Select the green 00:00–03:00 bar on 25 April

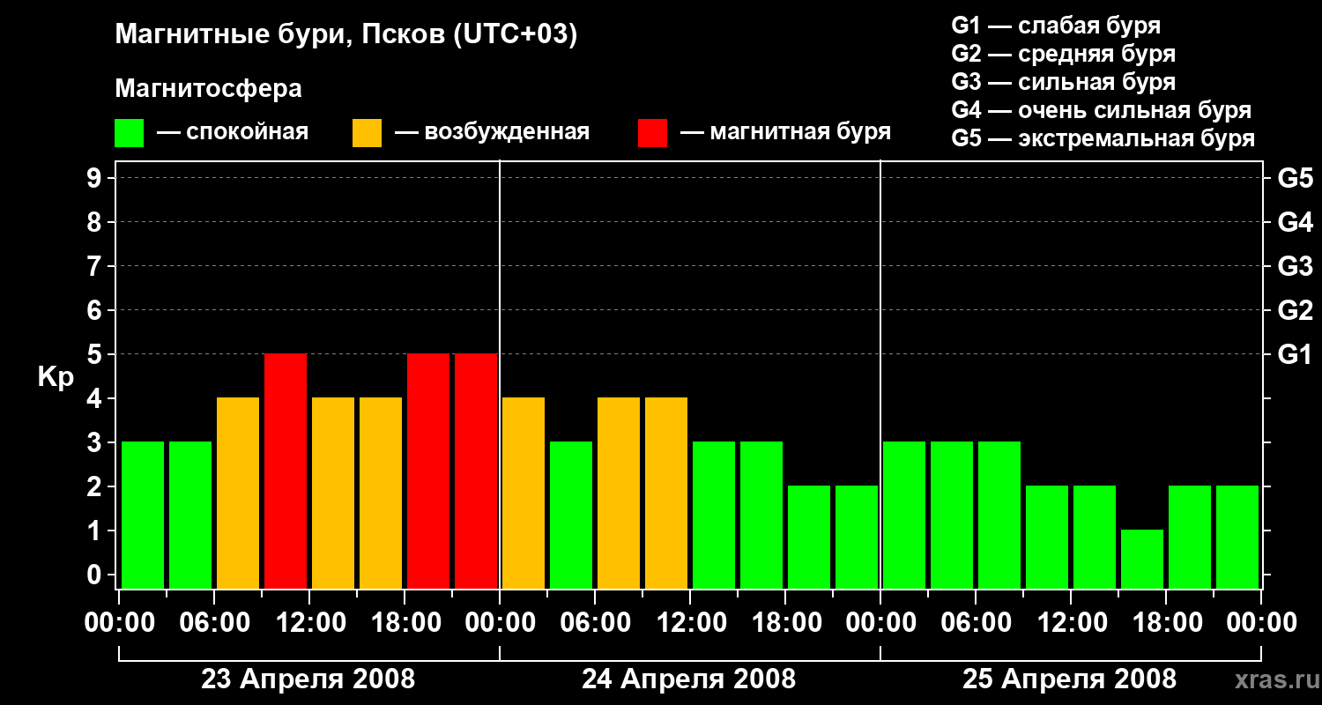coord(904,515)
